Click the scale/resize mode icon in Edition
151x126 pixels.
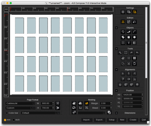[x=129, y=22]
